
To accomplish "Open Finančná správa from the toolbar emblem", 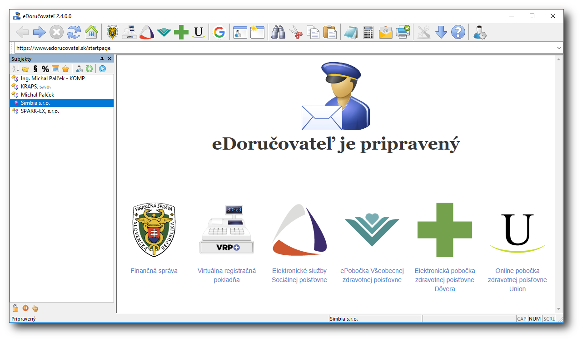I will [113, 32].
